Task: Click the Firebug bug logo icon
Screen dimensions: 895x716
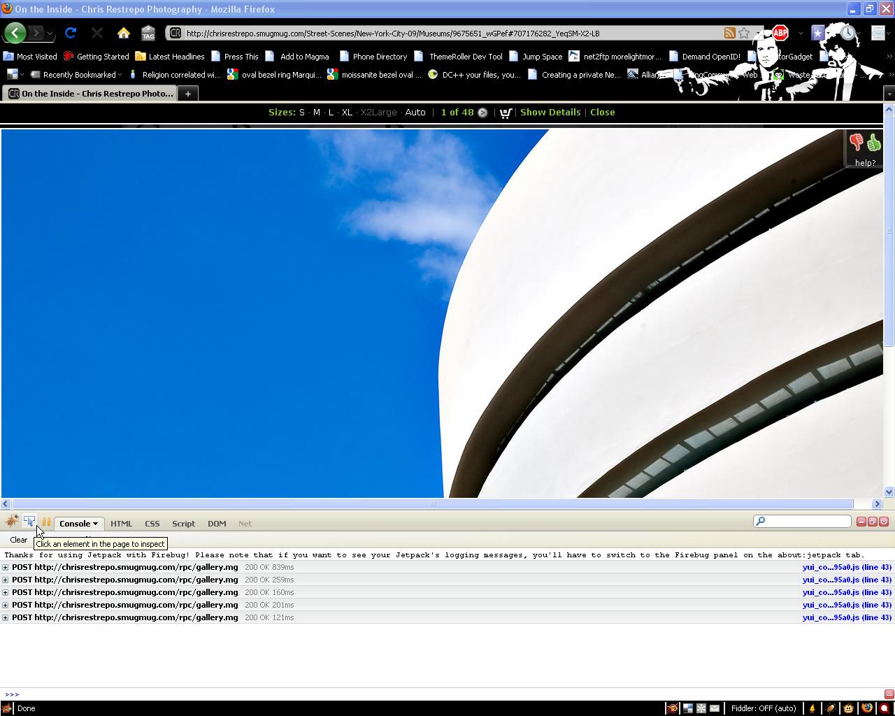Action: pos(12,522)
